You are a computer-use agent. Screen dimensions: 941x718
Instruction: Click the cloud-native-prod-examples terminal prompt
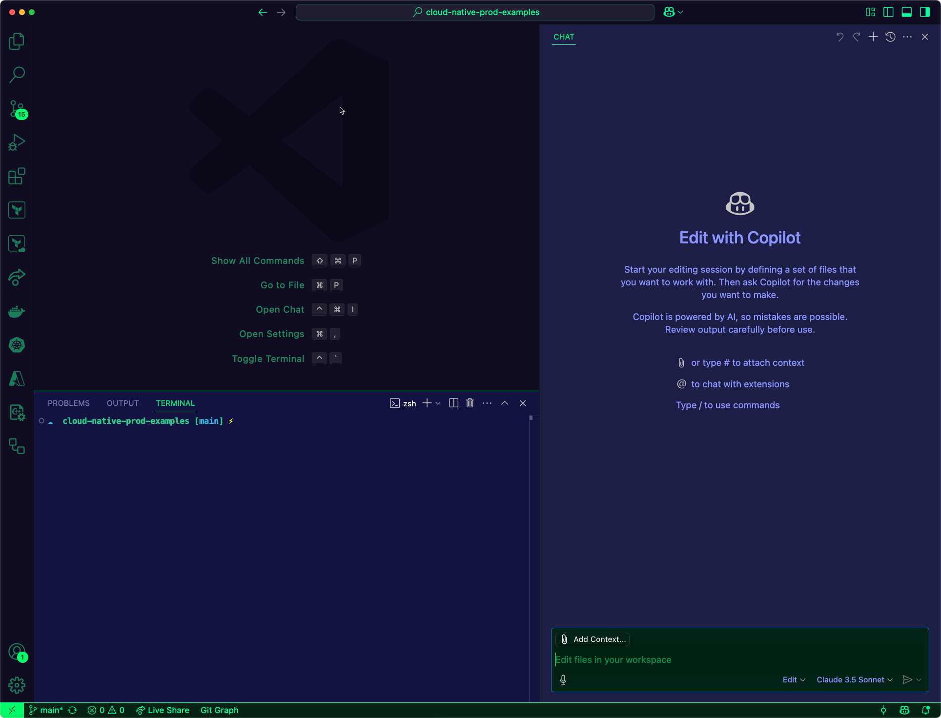(125, 421)
